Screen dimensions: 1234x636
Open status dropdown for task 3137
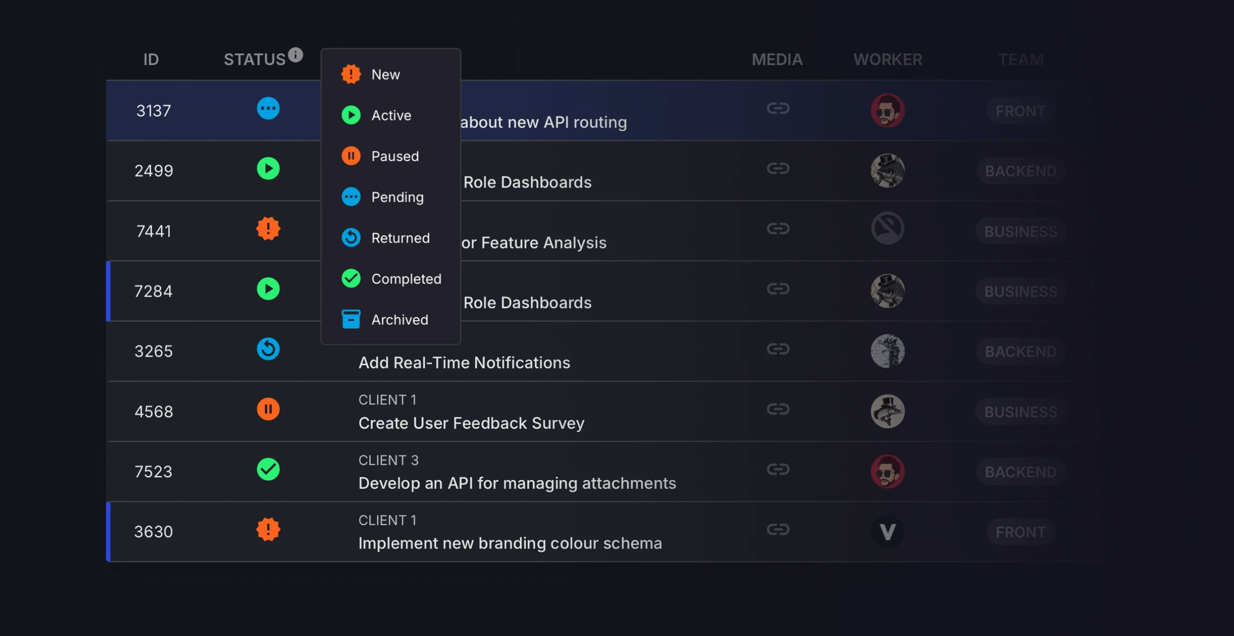(268, 108)
